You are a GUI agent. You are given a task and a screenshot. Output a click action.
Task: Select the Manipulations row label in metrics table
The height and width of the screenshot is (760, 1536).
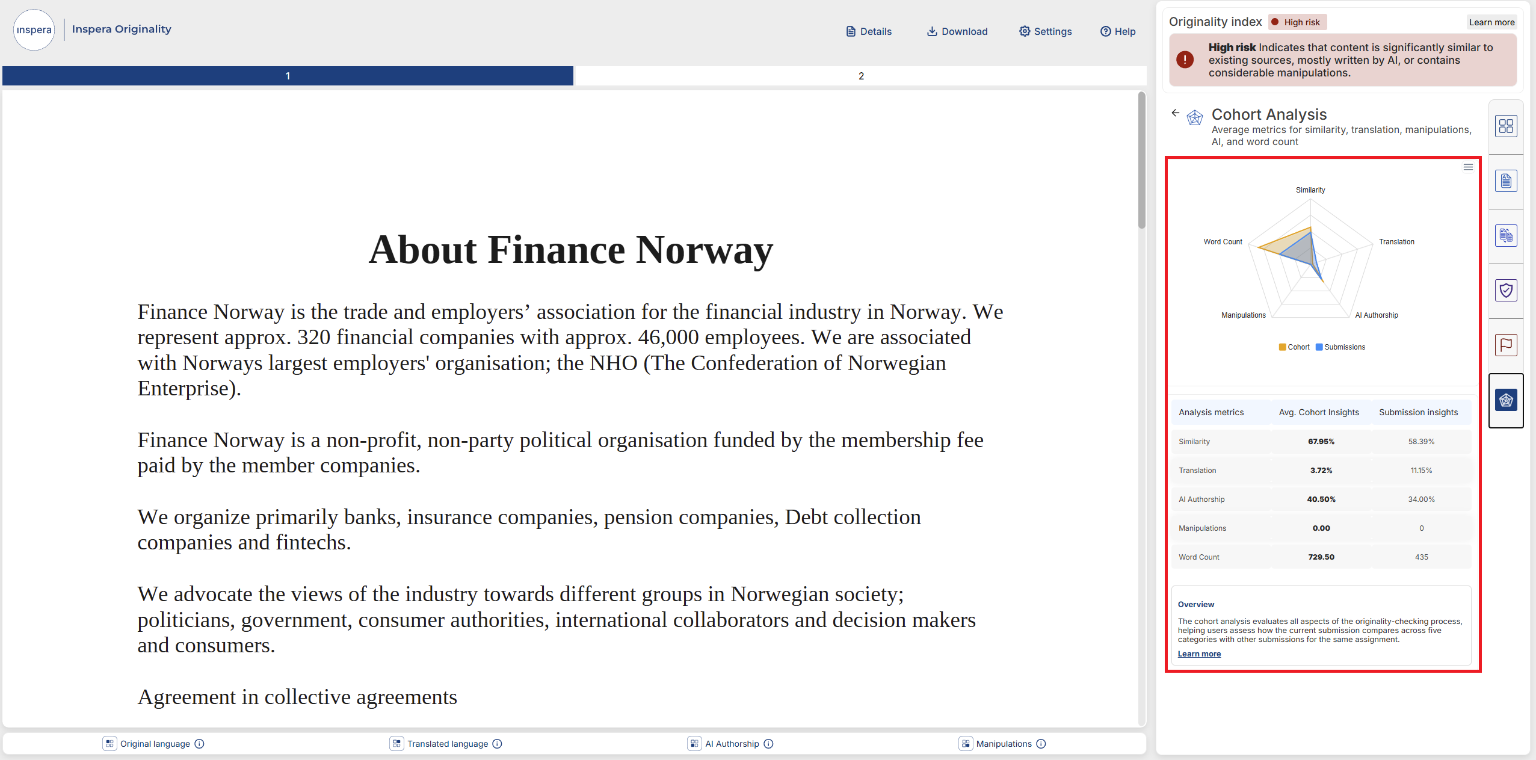[x=1202, y=528]
